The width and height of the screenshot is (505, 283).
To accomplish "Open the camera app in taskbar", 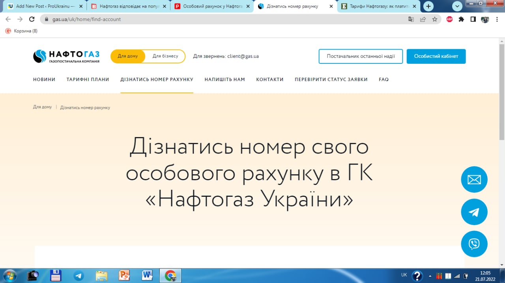I will pos(33,276).
